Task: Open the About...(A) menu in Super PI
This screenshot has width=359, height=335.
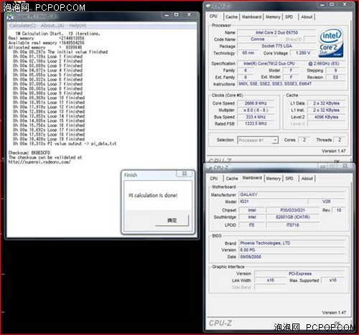Action: point(52,26)
